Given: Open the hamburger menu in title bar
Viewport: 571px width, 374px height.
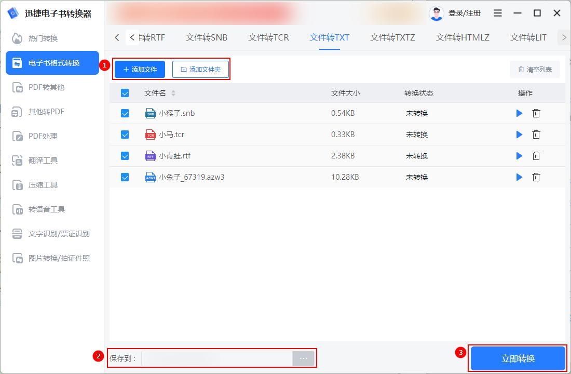Looking at the screenshot, I should (x=498, y=13).
